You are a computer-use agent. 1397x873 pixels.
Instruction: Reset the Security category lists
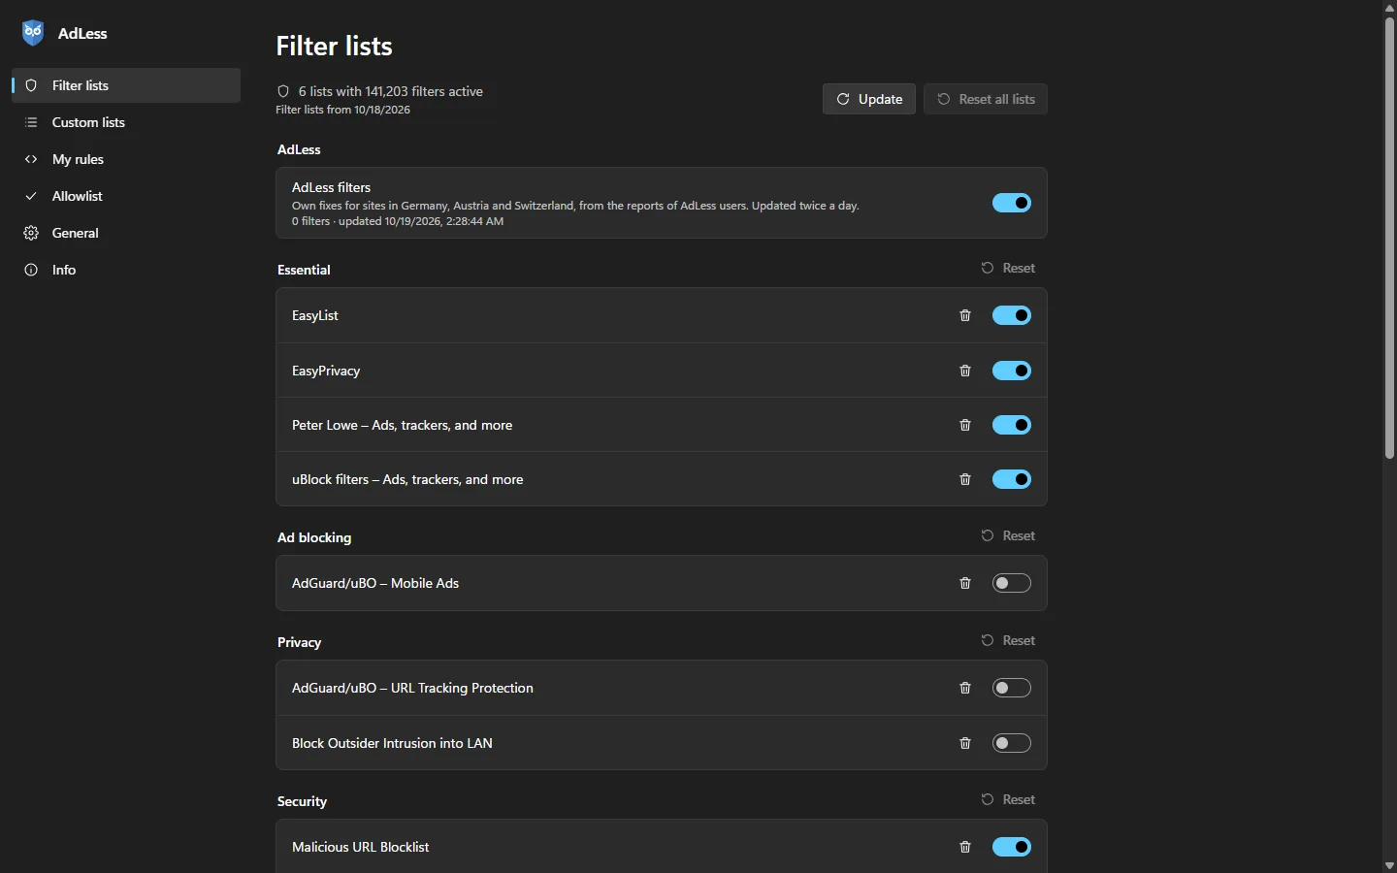pos(1009,799)
